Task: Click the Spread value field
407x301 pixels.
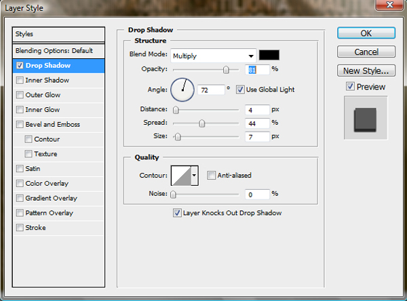Action: pos(257,123)
